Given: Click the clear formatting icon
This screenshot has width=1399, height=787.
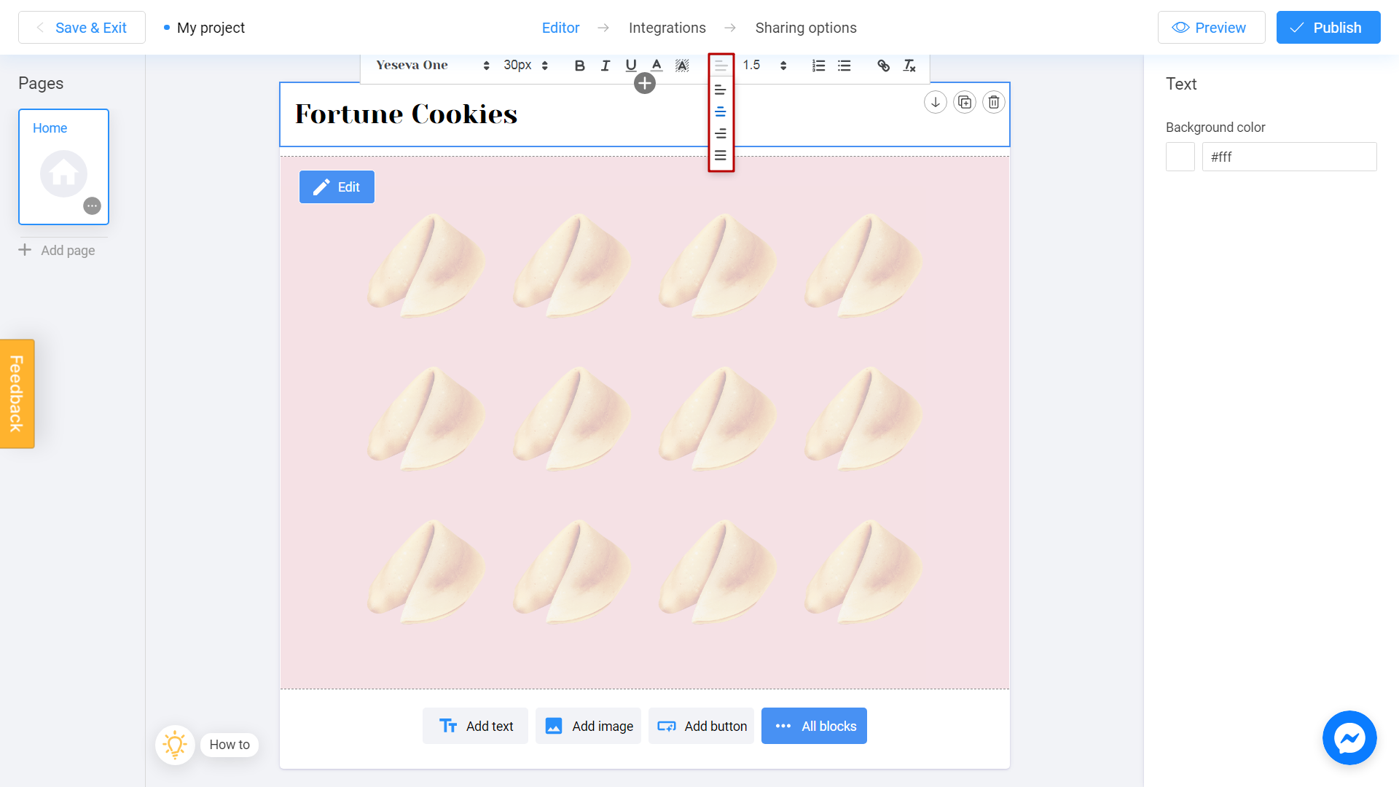Looking at the screenshot, I should (x=909, y=66).
